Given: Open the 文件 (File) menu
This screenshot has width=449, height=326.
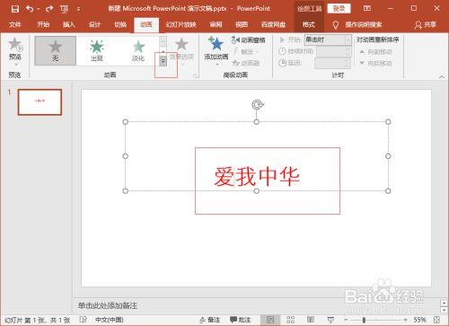Looking at the screenshot, I should coord(15,24).
